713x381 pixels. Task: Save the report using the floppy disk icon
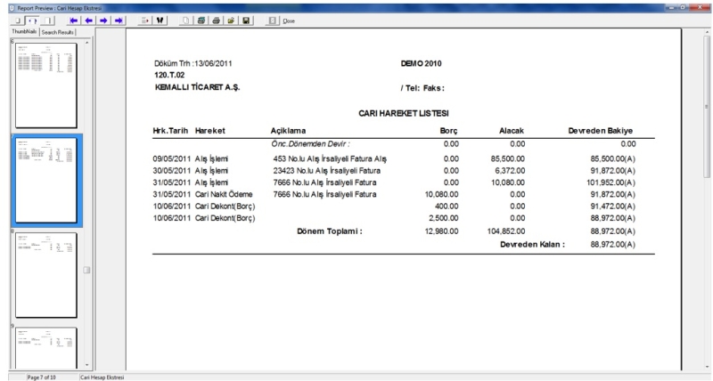(x=246, y=19)
